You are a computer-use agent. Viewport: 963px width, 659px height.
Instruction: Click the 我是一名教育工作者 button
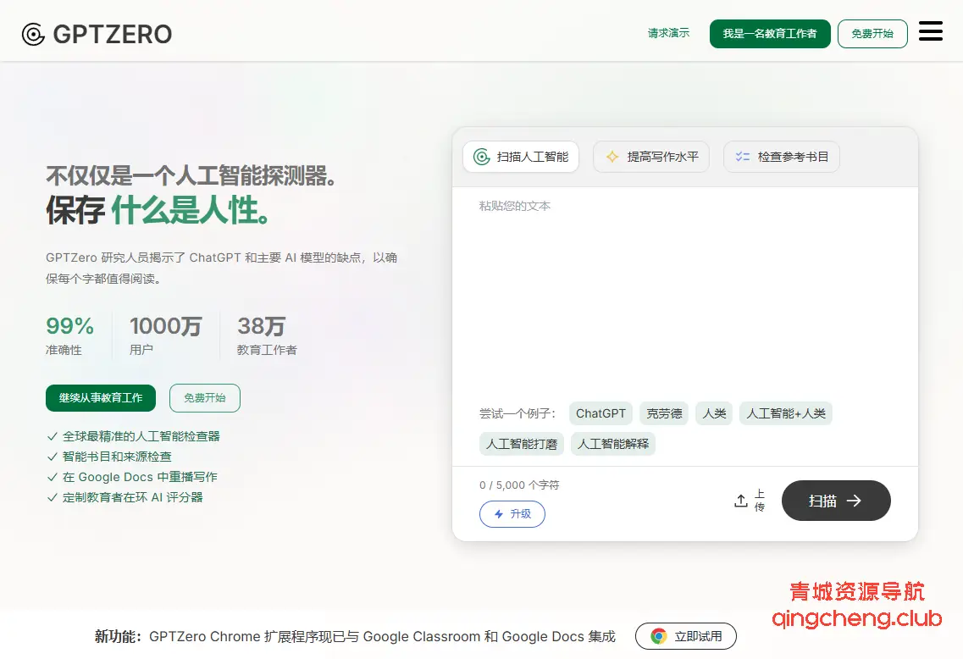(x=770, y=34)
